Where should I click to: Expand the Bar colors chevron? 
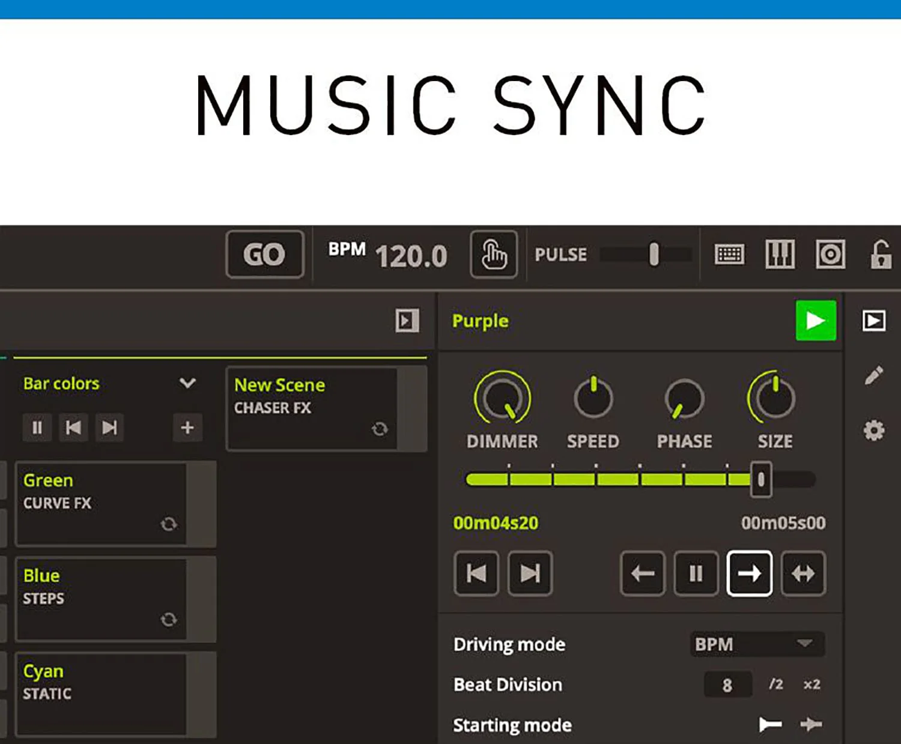pos(187,383)
